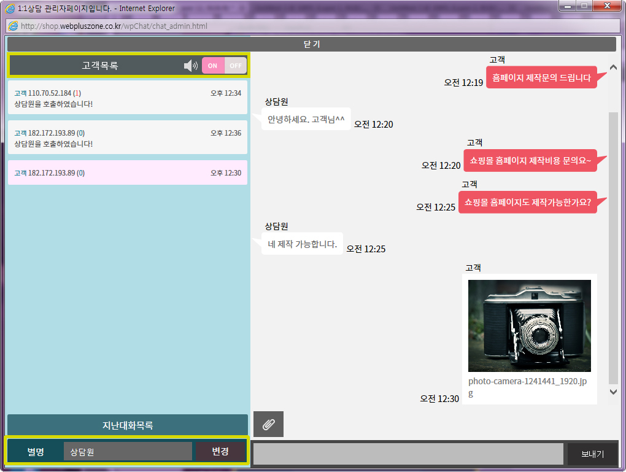Switch notification sound to OFF
Viewport: 626px width, 472px height.
(x=236, y=66)
